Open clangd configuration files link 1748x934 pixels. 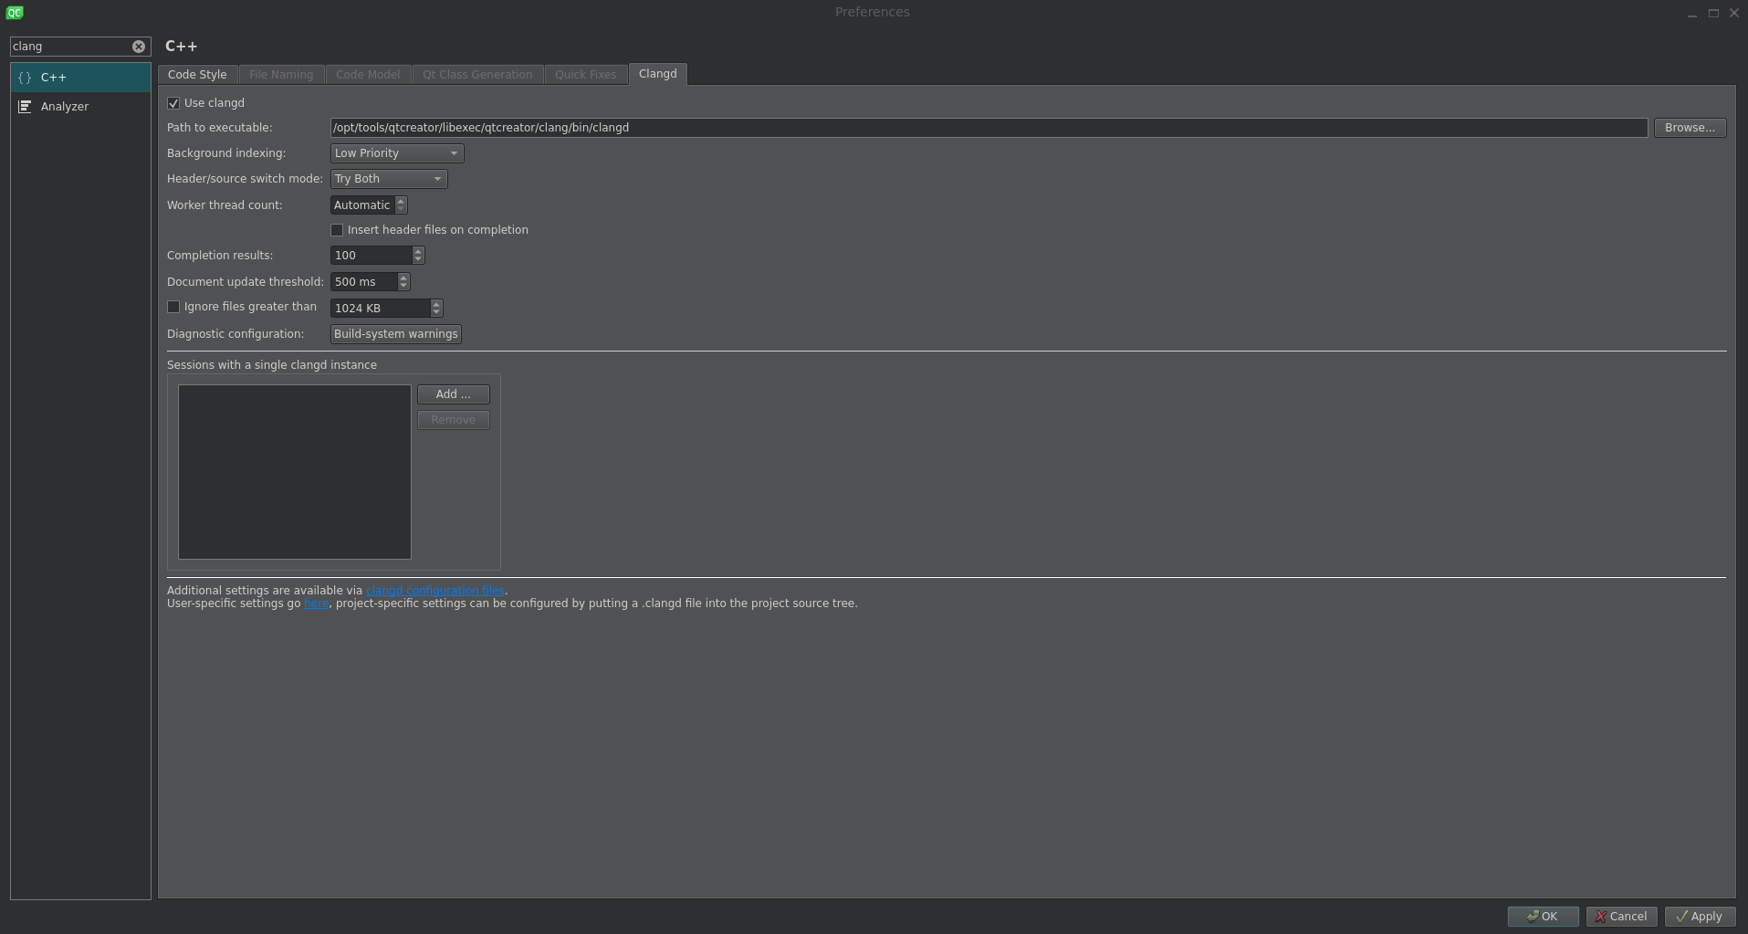[435, 591]
